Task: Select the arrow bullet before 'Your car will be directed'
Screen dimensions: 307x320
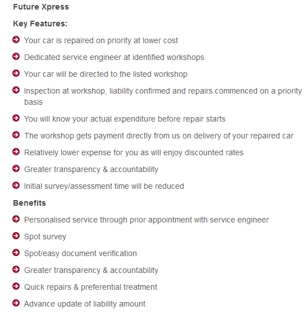Action: tap(16, 73)
